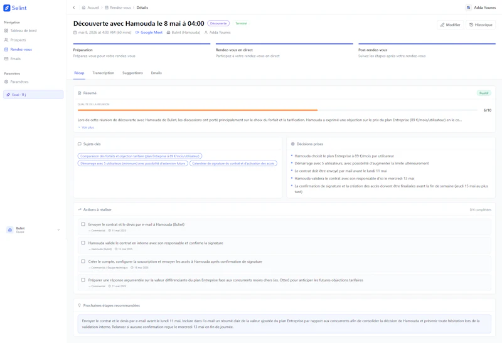Click the Actions à réaliser trend icon

[80, 209]
